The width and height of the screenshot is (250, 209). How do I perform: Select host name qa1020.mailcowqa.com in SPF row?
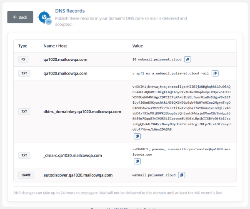[x=65, y=73]
